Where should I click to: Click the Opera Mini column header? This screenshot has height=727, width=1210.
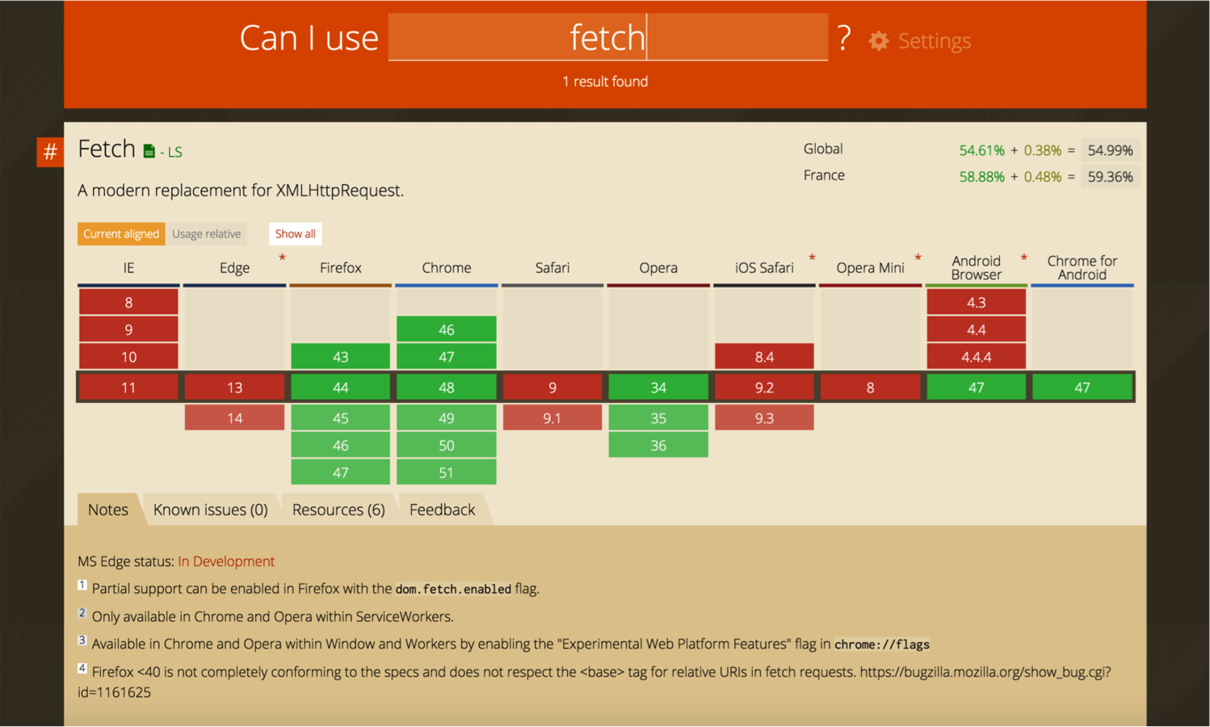tap(870, 267)
